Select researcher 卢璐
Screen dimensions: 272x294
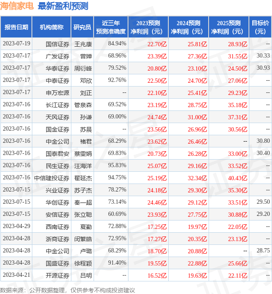(86, 251)
